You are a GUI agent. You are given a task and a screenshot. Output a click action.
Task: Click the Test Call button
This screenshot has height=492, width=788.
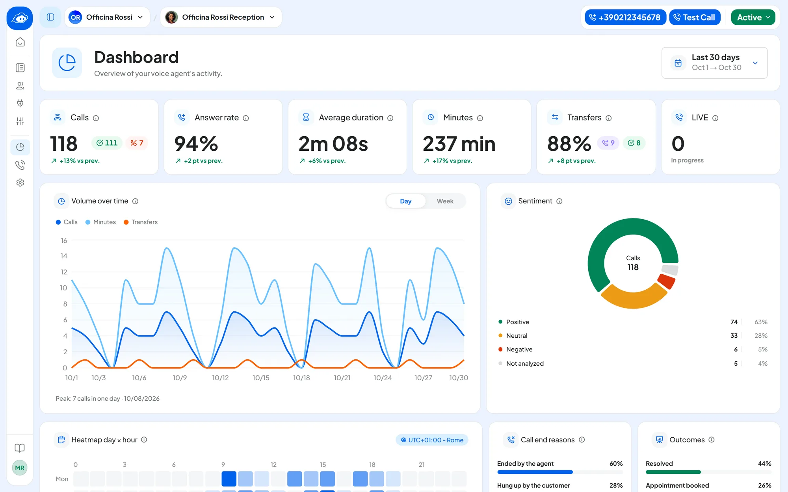tap(695, 17)
